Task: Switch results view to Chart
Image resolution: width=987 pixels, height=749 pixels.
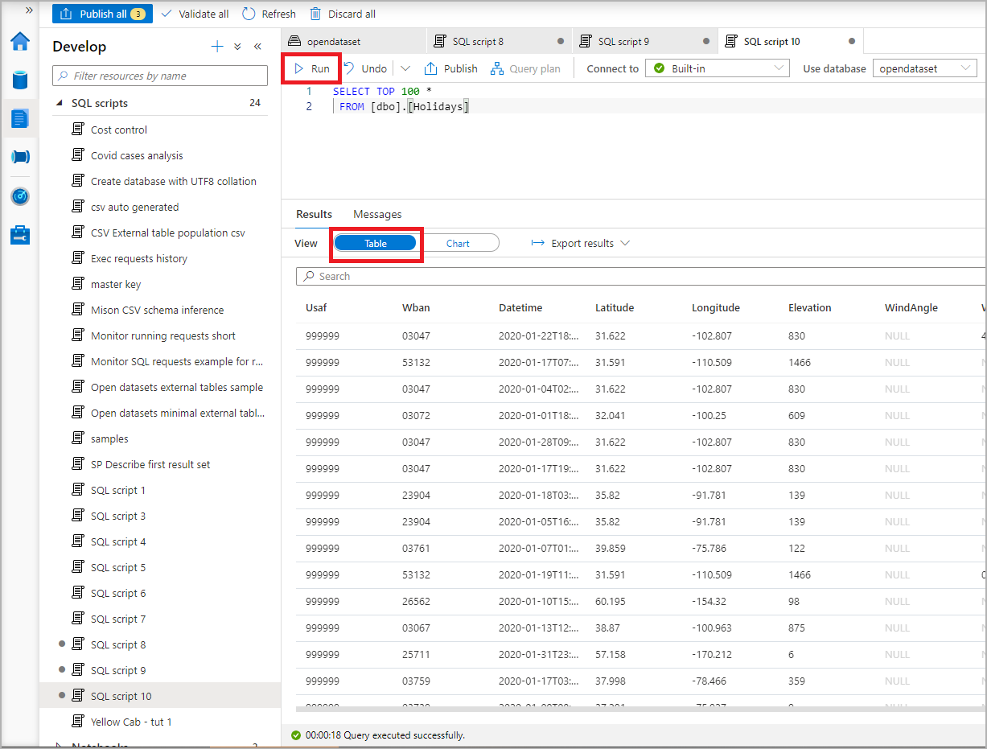Action: coord(459,243)
